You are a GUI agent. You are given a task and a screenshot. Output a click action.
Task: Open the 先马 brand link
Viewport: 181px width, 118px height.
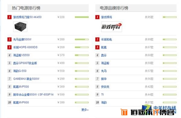click(104, 71)
